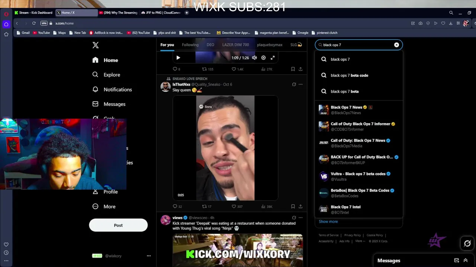Open browser search tabs magnifier
Viewport: 476px width, 267px height.
coord(451,13)
